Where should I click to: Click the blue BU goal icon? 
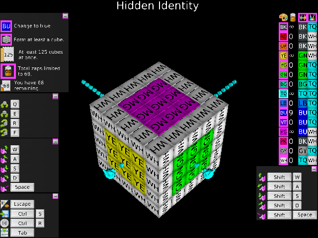tap(6, 25)
